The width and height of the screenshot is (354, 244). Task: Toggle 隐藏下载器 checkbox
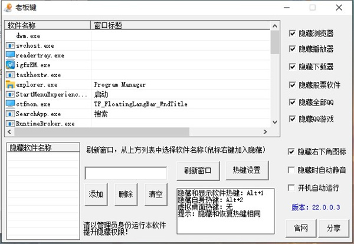click(x=292, y=67)
